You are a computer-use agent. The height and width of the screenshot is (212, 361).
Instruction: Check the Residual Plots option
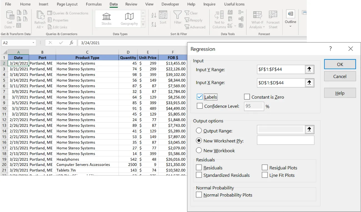(x=264, y=167)
